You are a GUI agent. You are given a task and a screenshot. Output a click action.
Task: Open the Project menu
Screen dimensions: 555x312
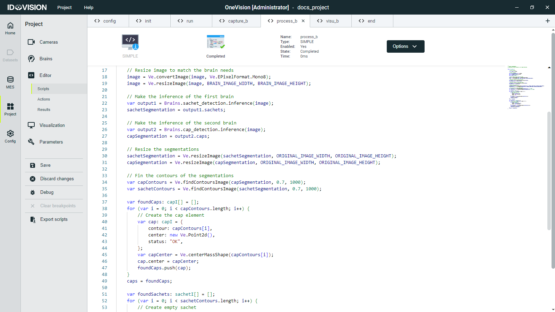coord(64,7)
